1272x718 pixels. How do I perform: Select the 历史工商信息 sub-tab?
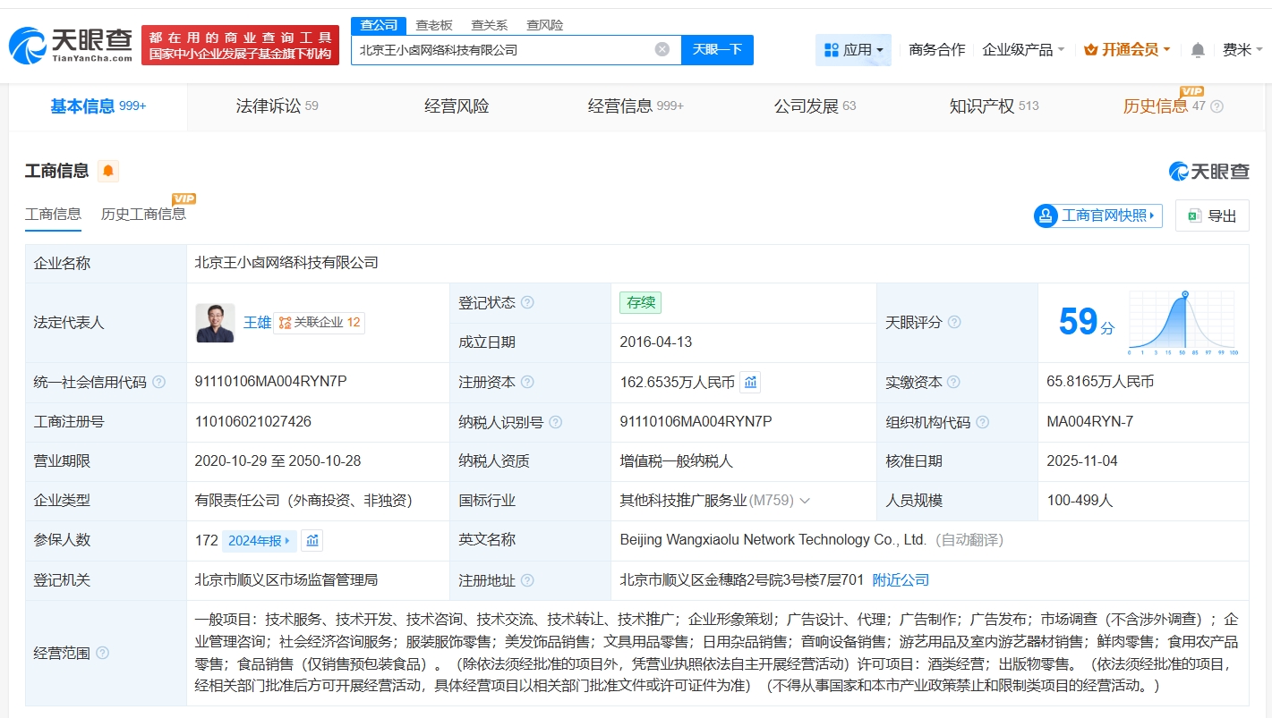pos(143,214)
